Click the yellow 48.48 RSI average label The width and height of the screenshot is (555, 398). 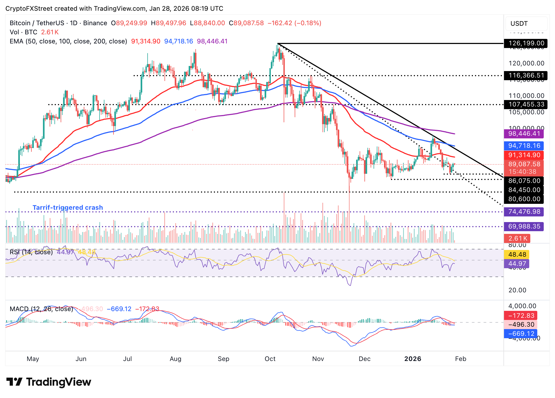(517, 254)
